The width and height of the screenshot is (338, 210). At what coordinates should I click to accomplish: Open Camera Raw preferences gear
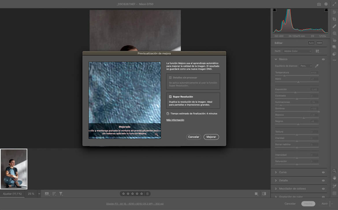pyautogui.click(x=326, y=4)
